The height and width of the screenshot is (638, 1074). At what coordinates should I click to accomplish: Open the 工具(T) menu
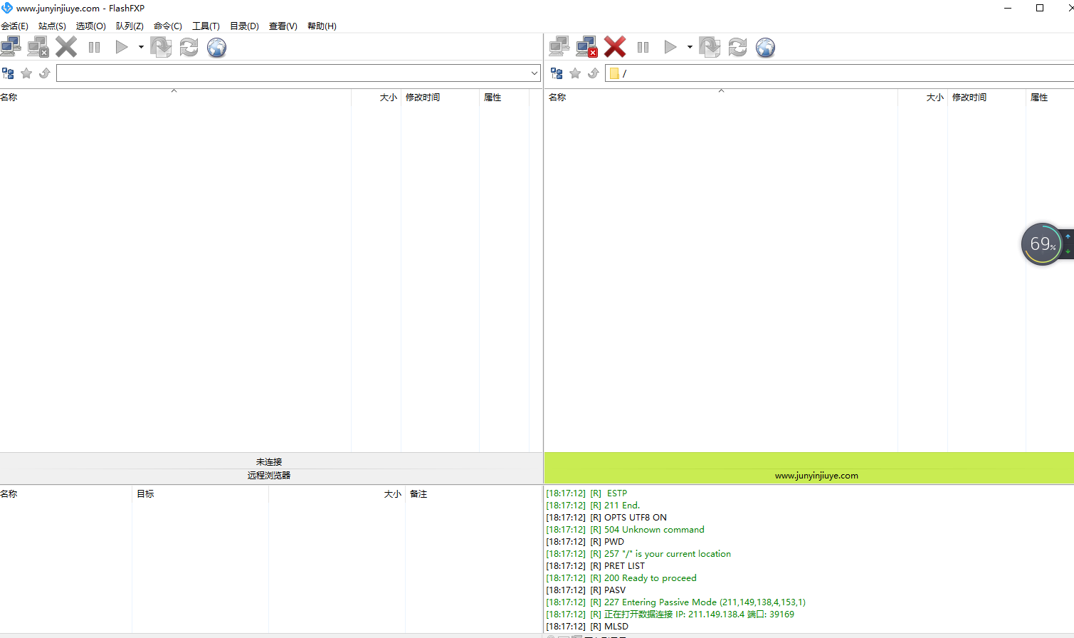pos(206,26)
